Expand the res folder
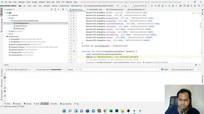Image resolution: width=204 pixels, height=114 pixels. tap(7, 34)
